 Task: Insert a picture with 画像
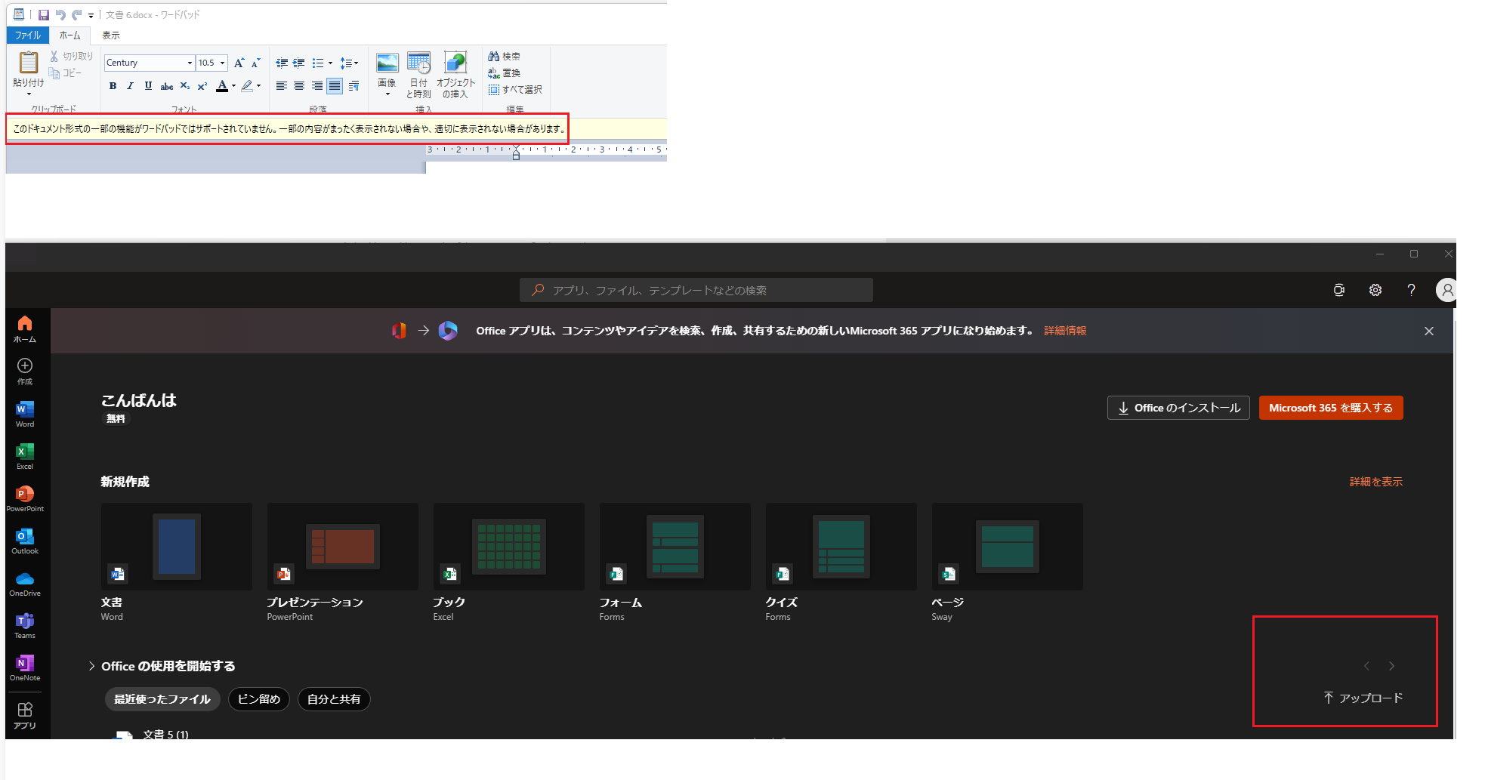point(387,75)
